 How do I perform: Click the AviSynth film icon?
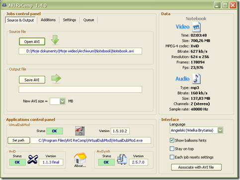coord(122,159)
